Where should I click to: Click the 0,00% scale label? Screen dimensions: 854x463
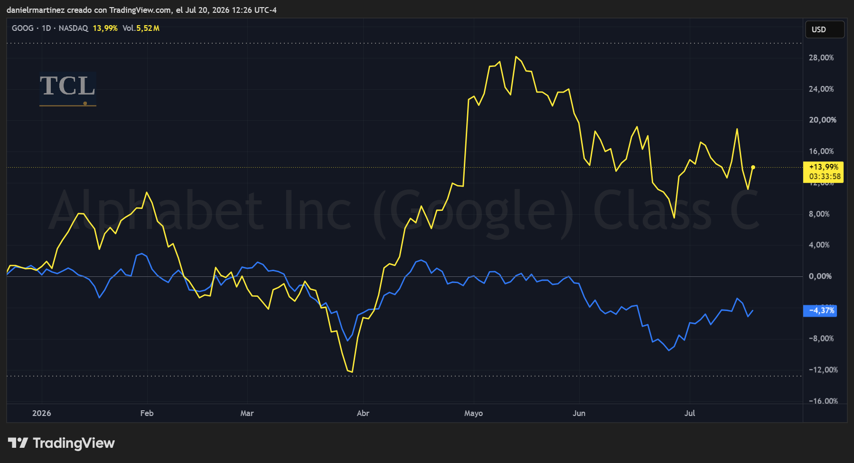tap(820, 276)
